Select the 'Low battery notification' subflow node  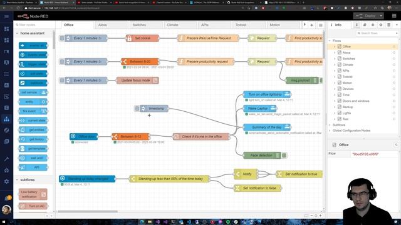click(x=33, y=194)
